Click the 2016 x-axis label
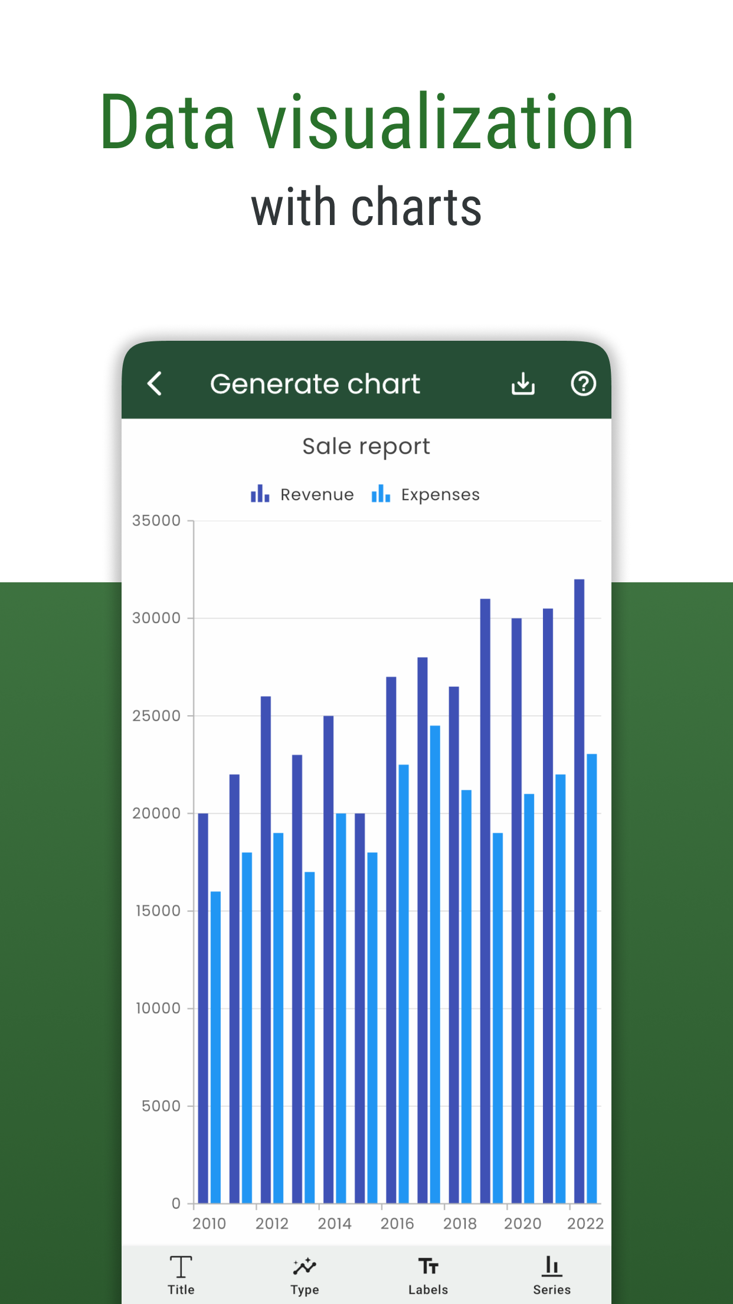733x1304 pixels. 397,1224
